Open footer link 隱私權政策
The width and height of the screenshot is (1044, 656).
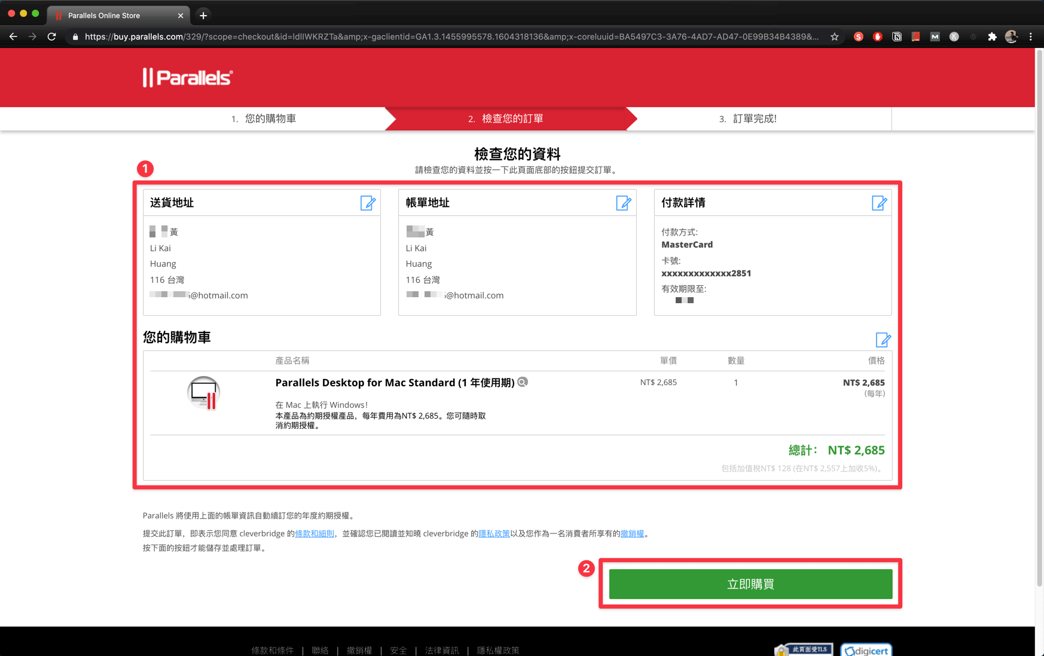coord(498,650)
